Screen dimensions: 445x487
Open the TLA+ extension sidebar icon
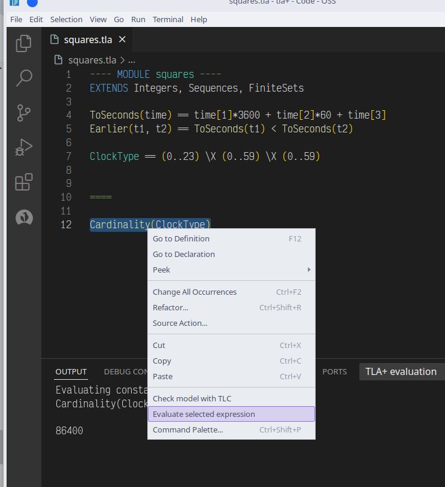24,217
